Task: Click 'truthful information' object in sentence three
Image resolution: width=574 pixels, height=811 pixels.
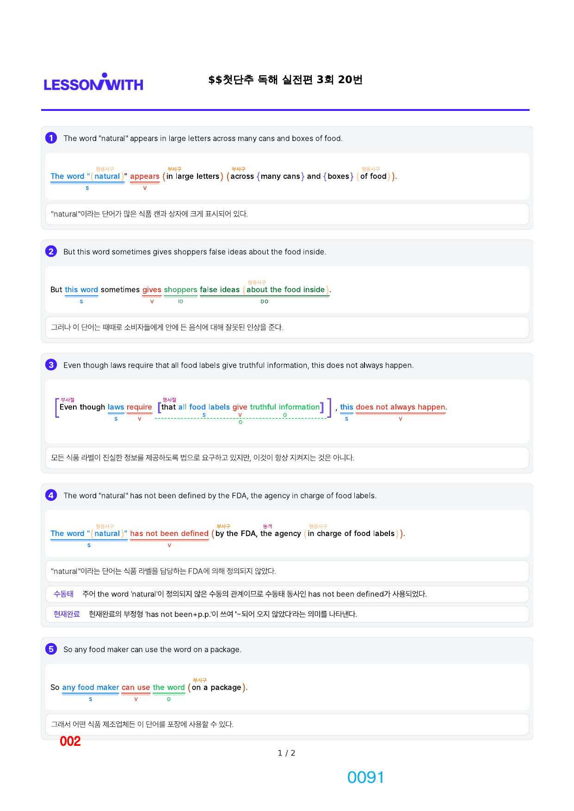Action: [285, 407]
